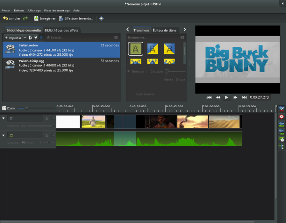Open the Piste de montage menu
The width and height of the screenshot is (286, 223).
tap(57, 10)
